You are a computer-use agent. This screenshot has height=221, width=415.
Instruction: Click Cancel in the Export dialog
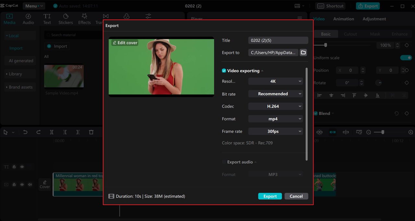click(x=296, y=196)
